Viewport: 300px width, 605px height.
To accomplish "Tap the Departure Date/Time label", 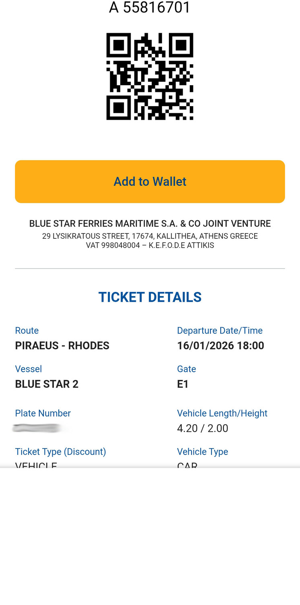I will click(x=220, y=331).
